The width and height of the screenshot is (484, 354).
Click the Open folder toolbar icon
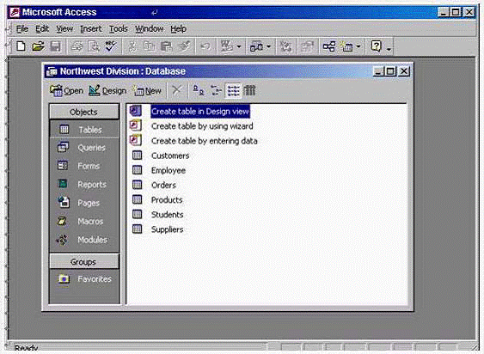(x=38, y=46)
